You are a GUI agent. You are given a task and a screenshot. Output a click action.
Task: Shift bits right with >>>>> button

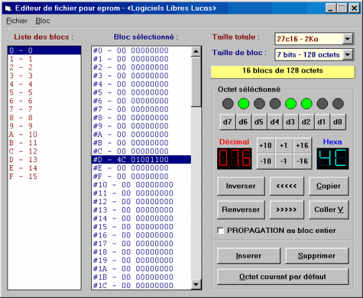tap(287, 210)
